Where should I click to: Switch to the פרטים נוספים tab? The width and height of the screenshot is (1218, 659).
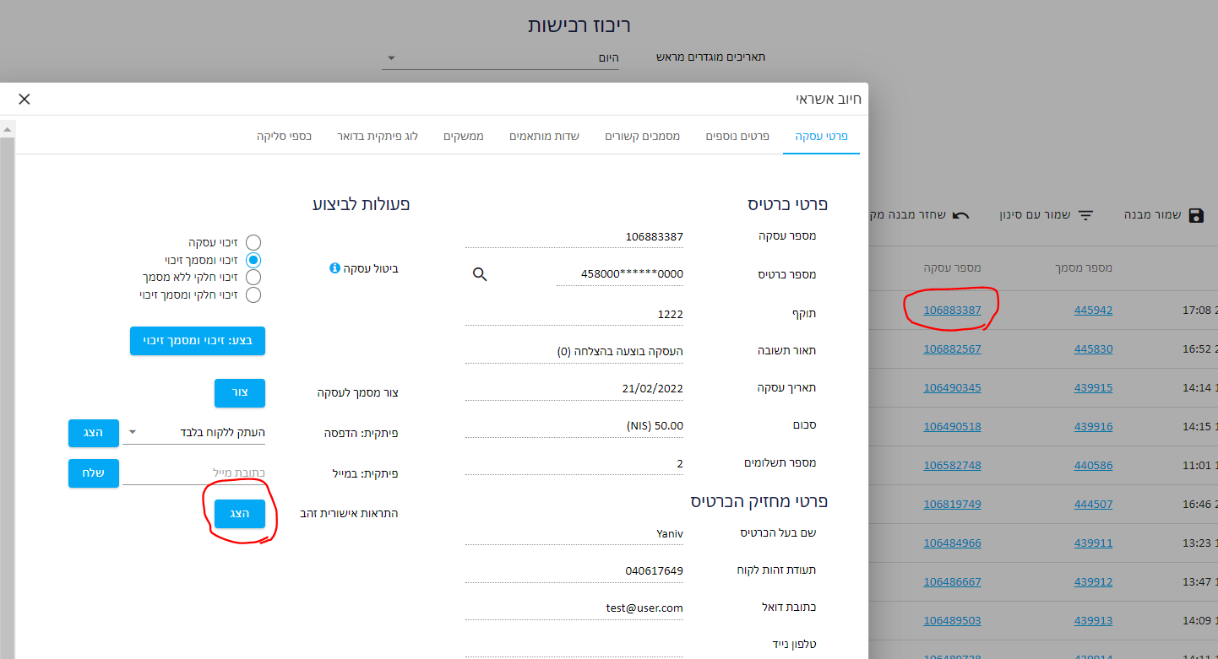coord(737,136)
